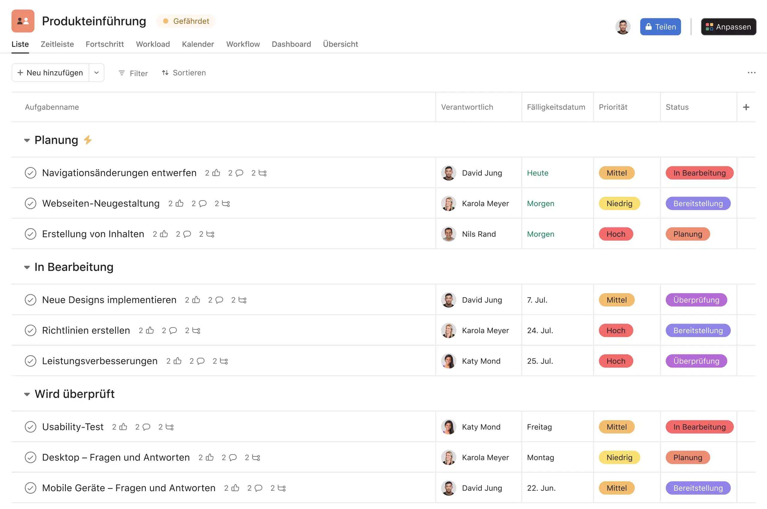Click the Filter icon
The image size is (767, 509).
pyautogui.click(x=122, y=73)
